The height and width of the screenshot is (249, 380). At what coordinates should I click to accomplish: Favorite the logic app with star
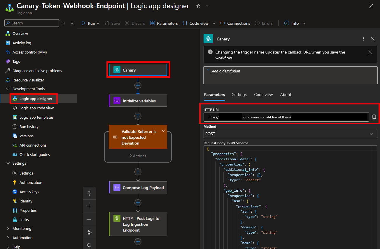198,6
